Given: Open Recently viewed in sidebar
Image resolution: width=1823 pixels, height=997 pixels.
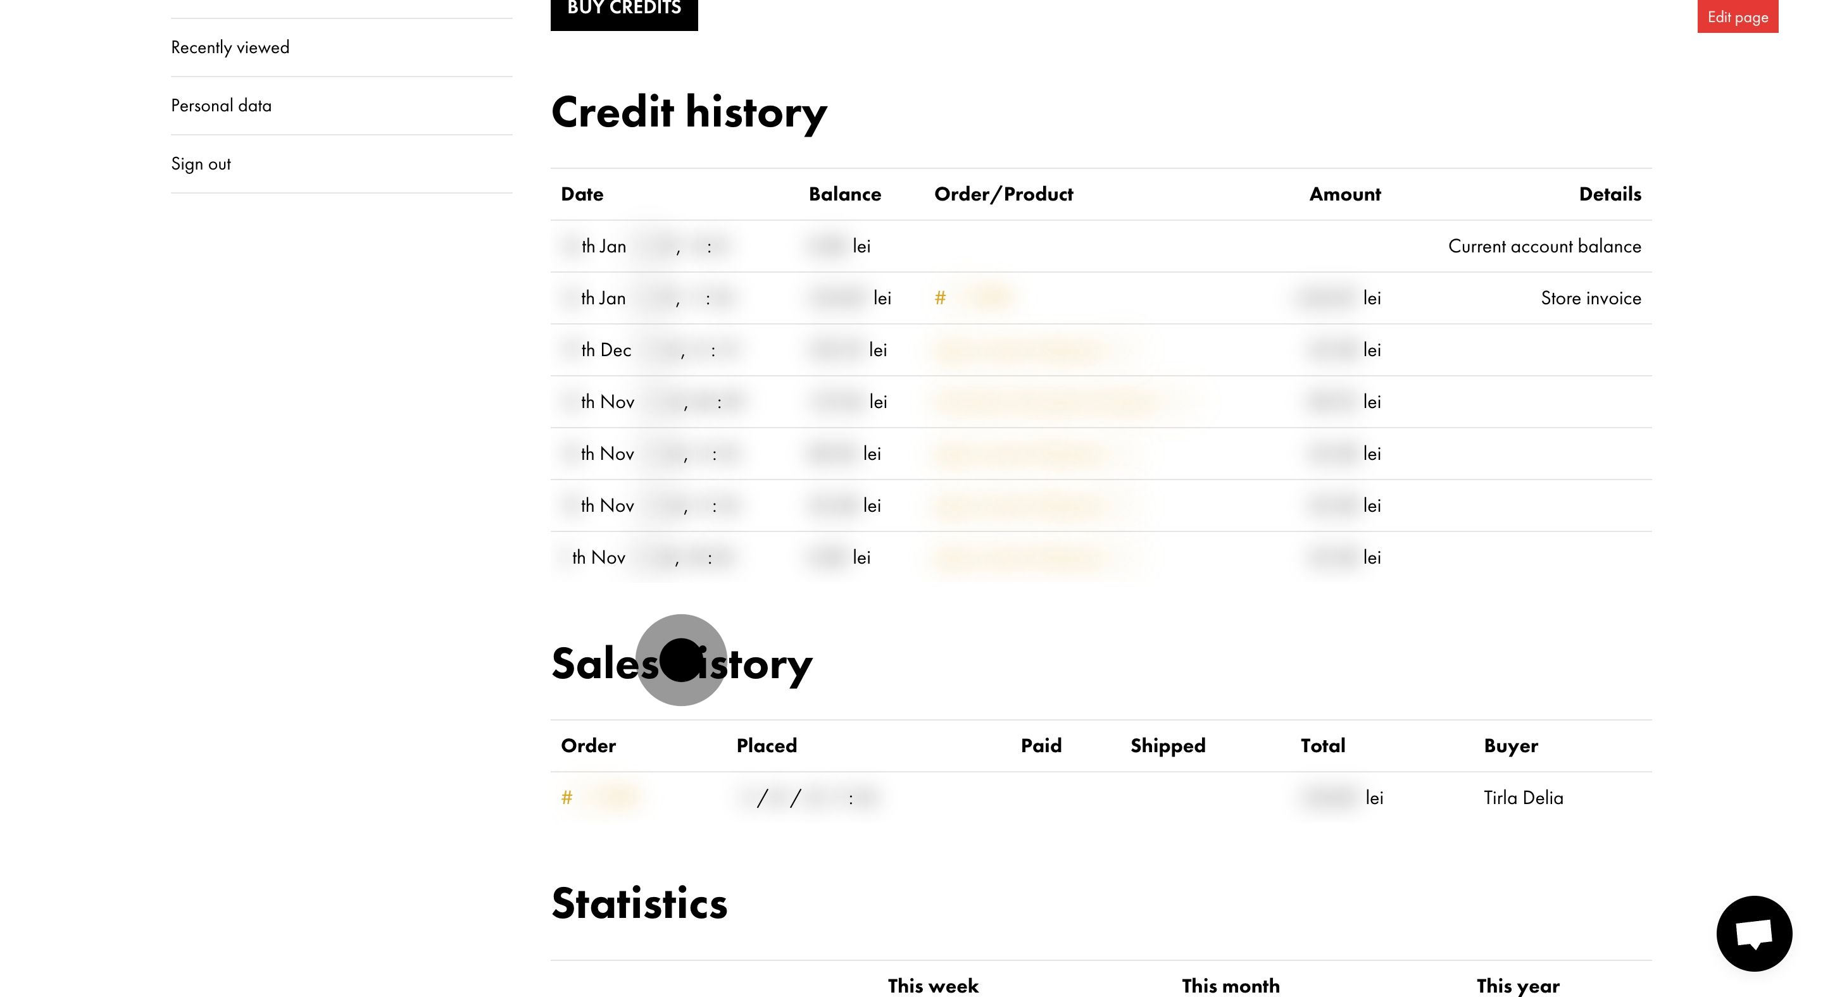Looking at the screenshot, I should 230,47.
